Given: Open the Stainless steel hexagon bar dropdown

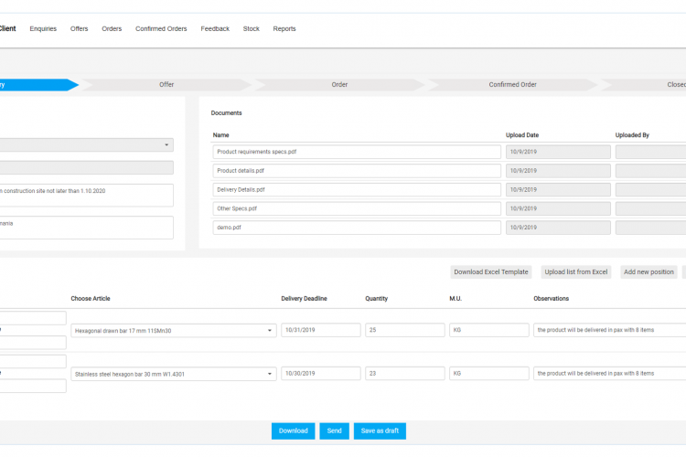Looking at the screenshot, I should [x=270, y=374].
